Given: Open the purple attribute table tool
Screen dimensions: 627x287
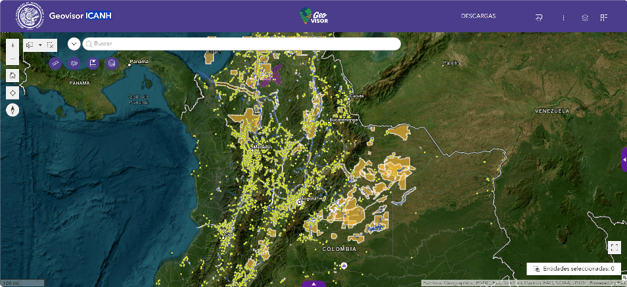Looking at the screenshot, I should point(112,63).
